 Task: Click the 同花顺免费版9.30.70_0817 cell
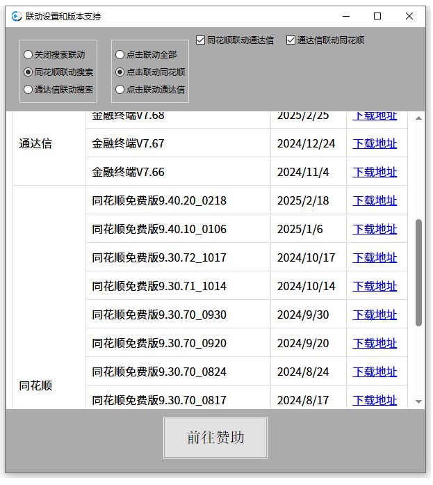coord(178,399)
